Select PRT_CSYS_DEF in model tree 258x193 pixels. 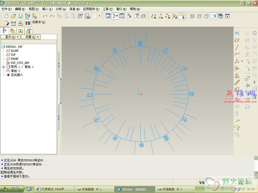pos(20,63)
